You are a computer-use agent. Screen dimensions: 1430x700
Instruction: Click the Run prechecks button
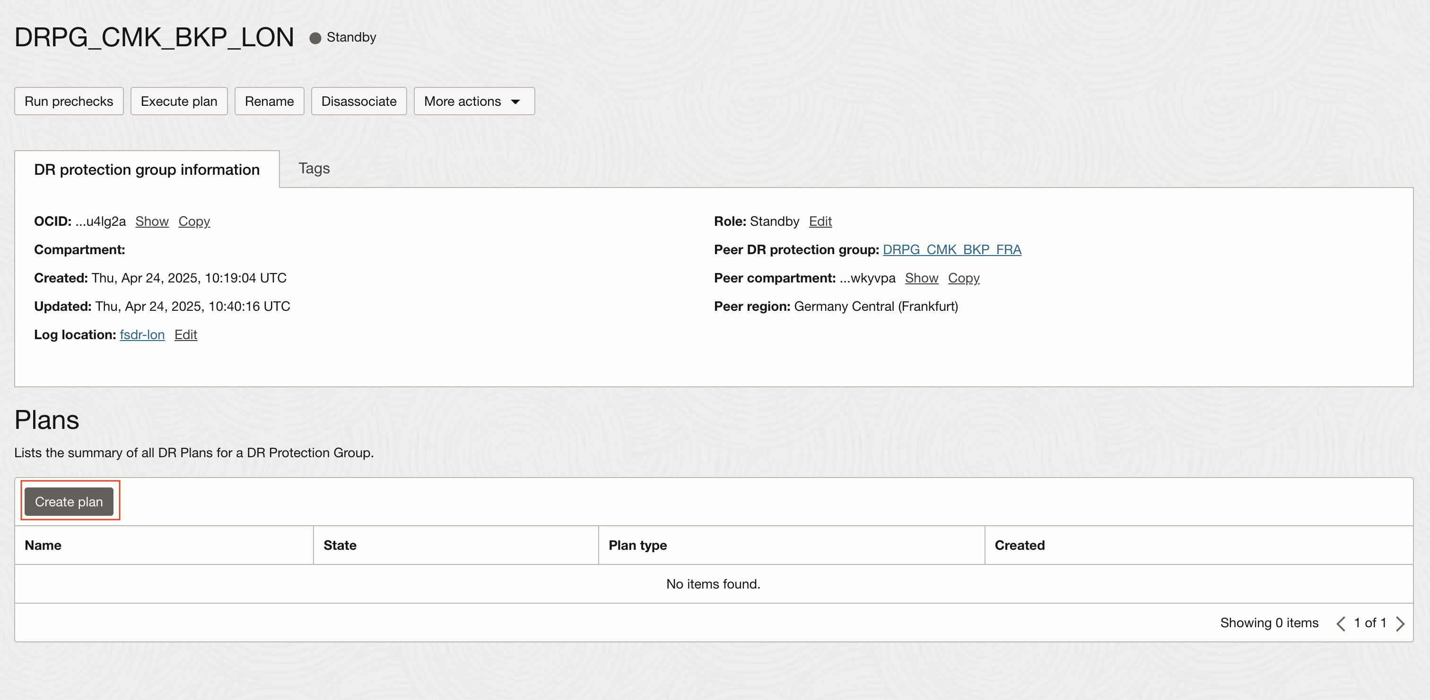(69, 101)
